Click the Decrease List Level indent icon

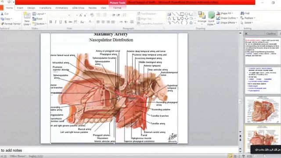coord(113,15)
